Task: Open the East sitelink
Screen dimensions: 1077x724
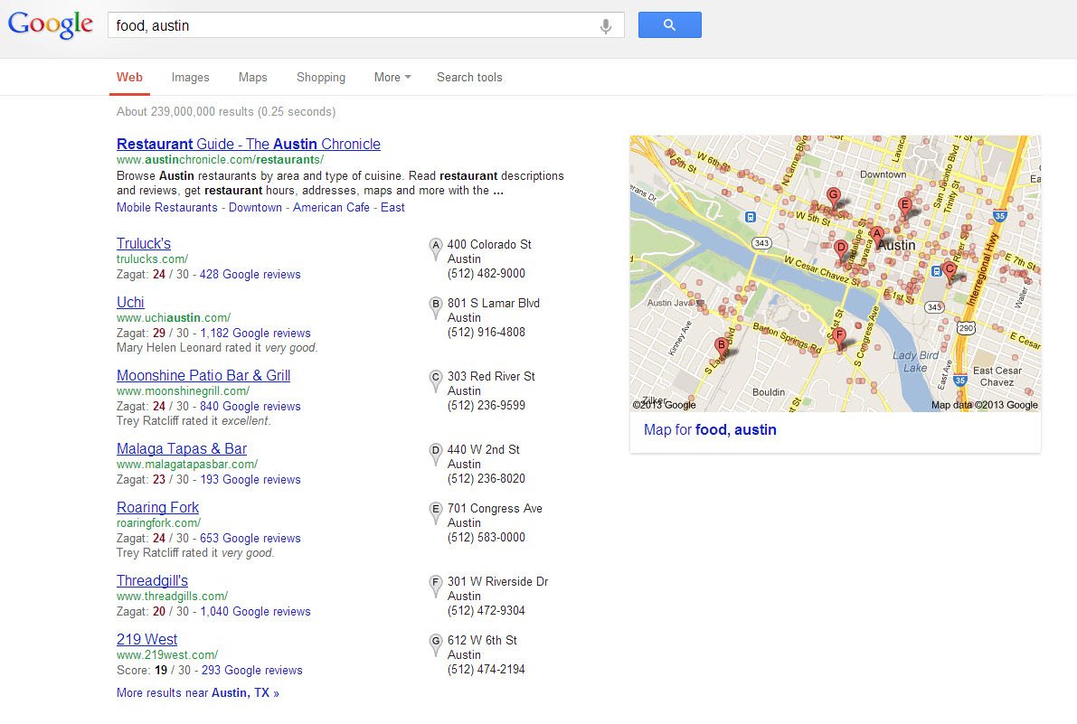Action: [392, 207]
